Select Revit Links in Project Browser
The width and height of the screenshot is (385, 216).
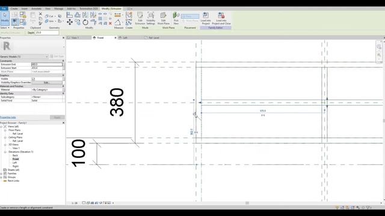[x=13, y=181]
